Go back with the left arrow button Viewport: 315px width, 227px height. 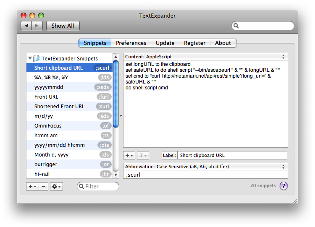tap(26, 26)
